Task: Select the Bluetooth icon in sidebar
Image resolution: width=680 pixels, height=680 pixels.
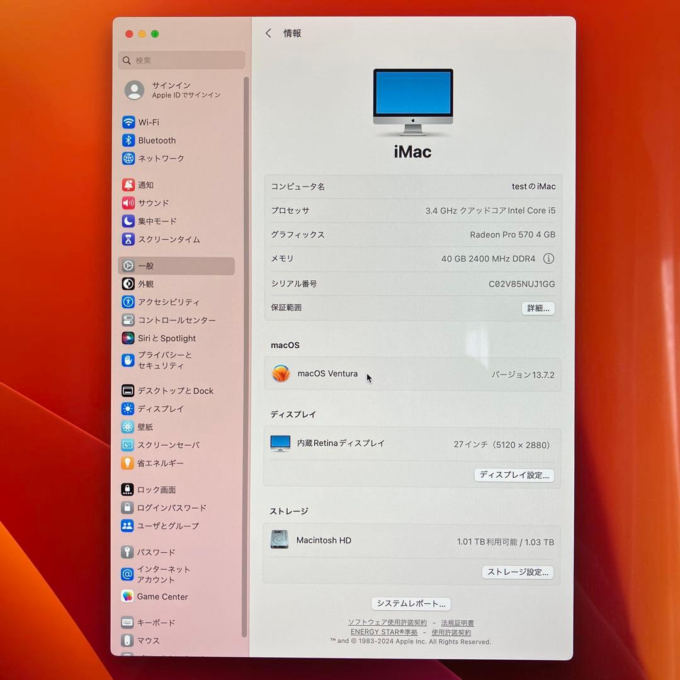Action: (x=127, y=140)
